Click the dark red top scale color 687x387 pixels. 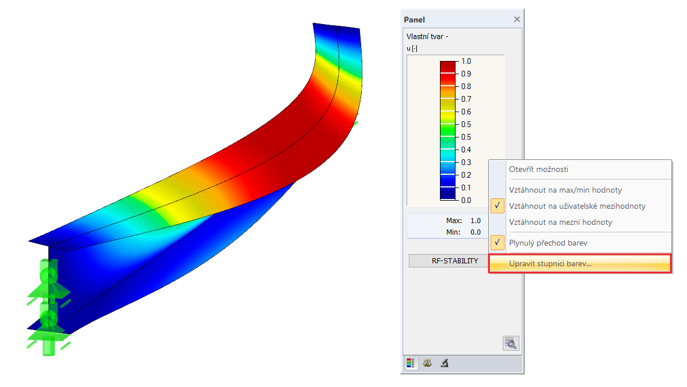tap(448, 67)
